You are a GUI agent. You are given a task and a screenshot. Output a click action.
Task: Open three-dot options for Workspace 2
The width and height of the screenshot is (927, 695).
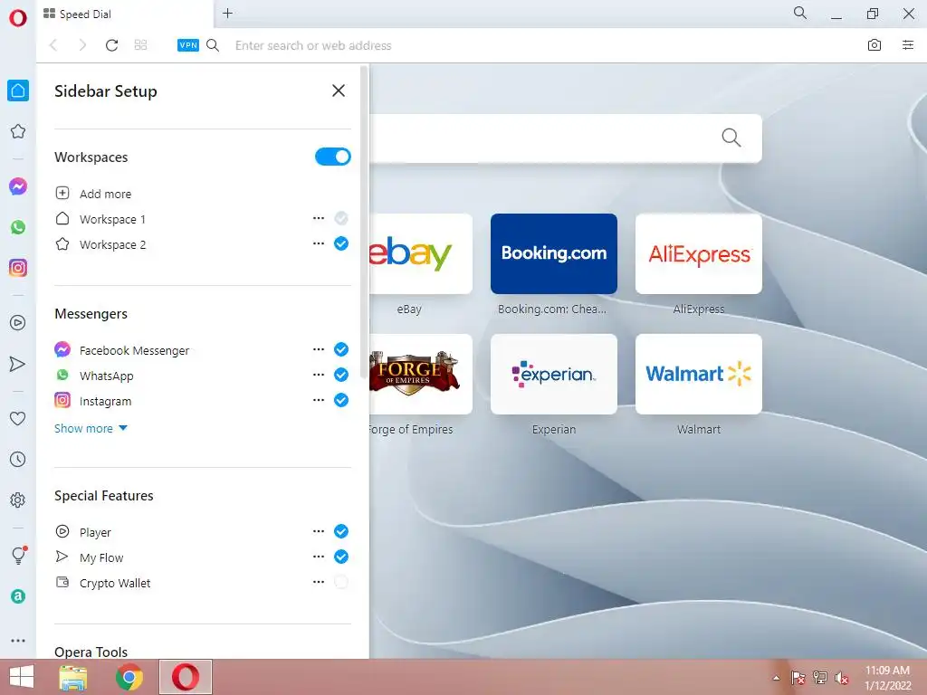(x=319, y=243)
